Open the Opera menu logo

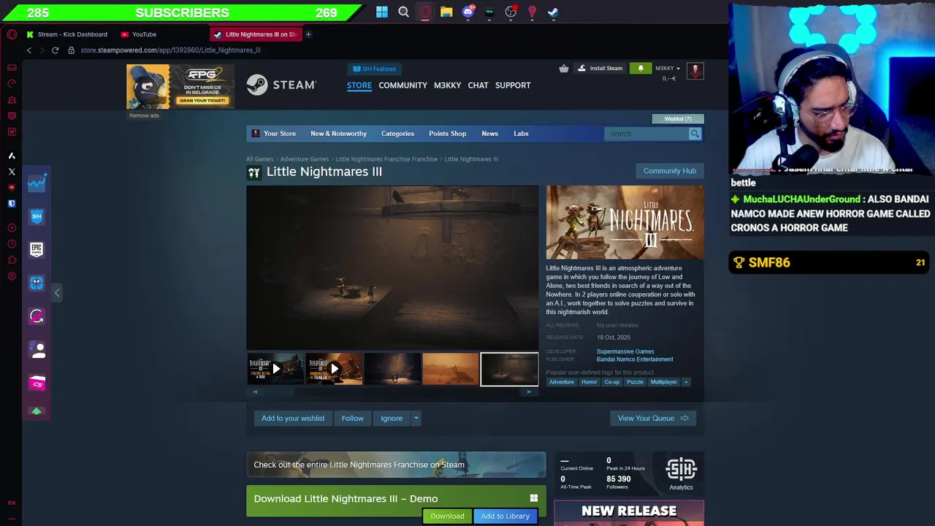[12, 34]
